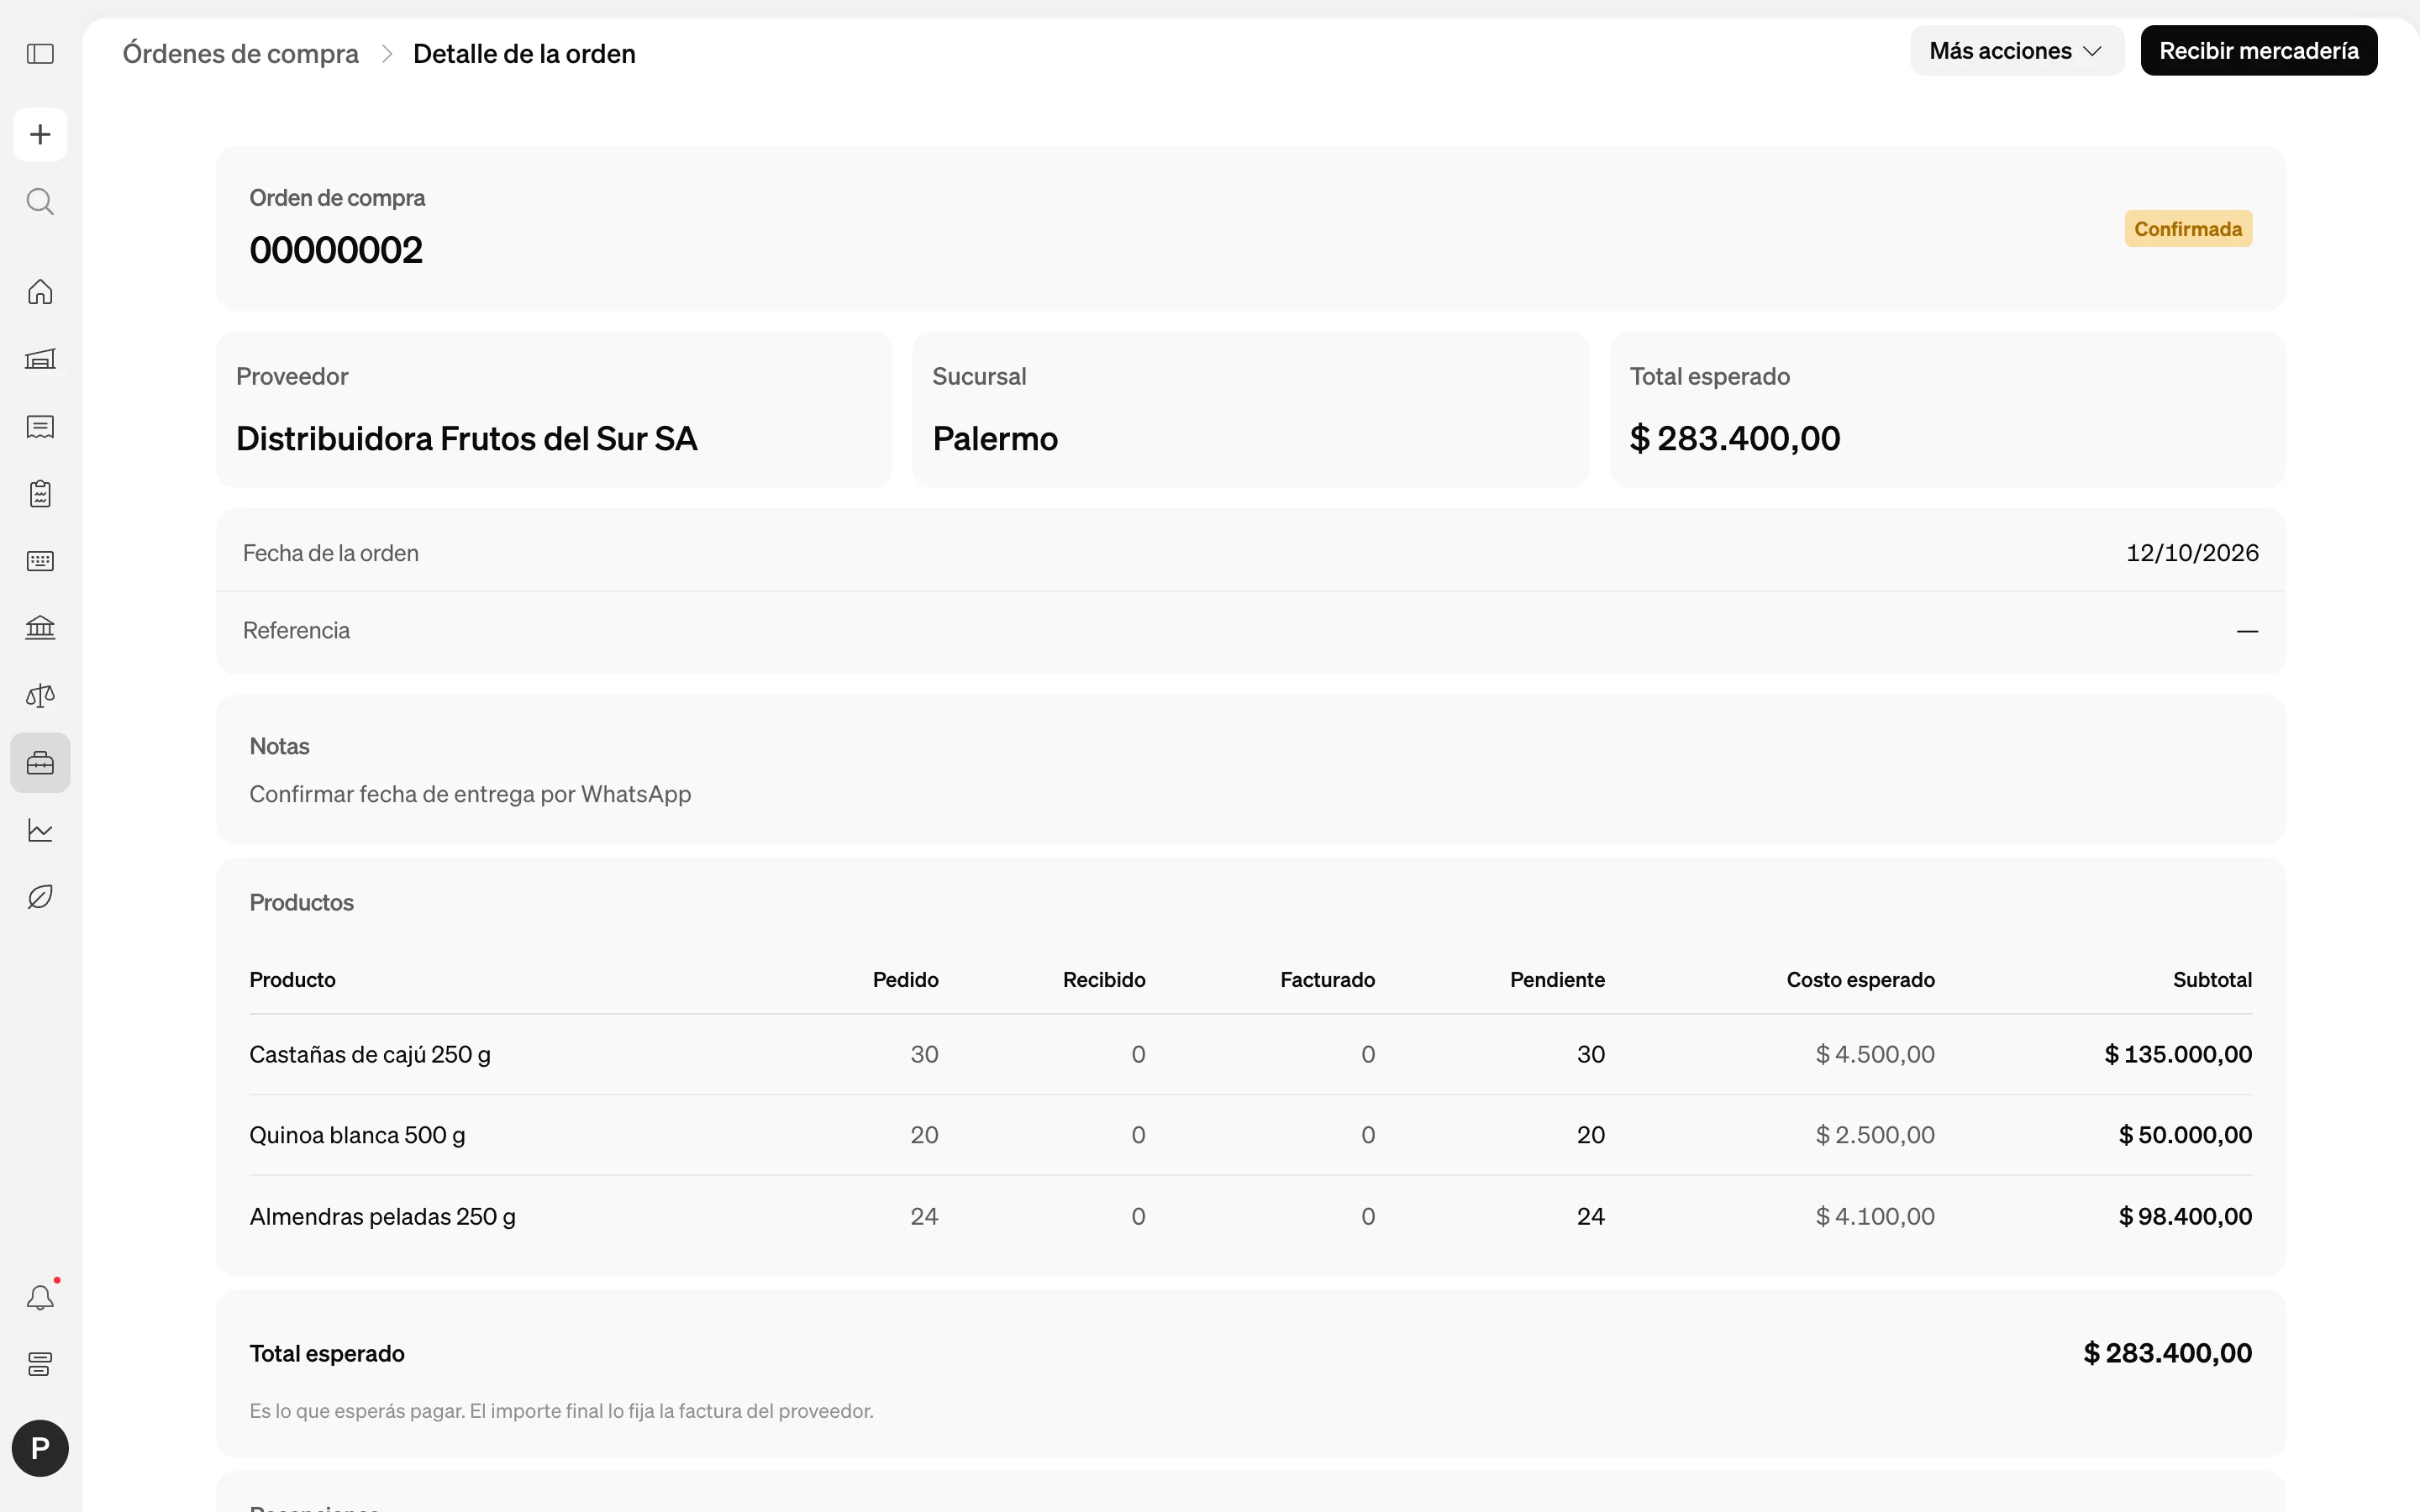This screenshot has height=1512, width=2420.
Task: Click order number 00000002
Action: tap(336, 250)
